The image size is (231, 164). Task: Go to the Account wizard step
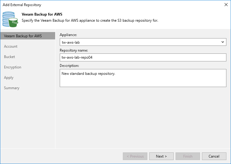(x=11, y=46)
